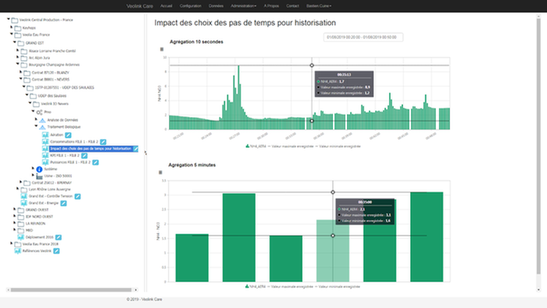Select Contrat 25012 - EPERNAY in the tree
The width and height of the screenshot is (547, 308).
52,183
